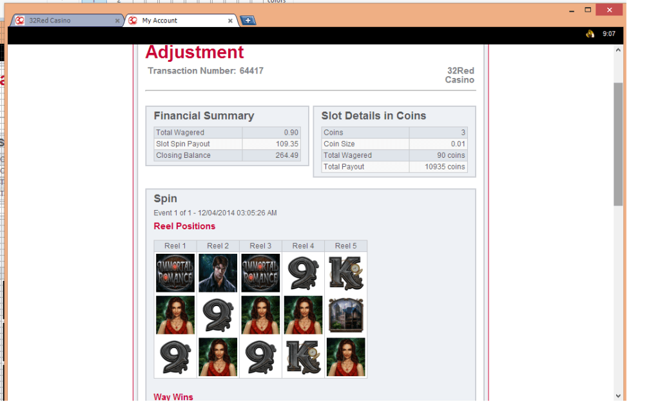Click the castle symbol on Reel 5
This screenshot has width=660, height=411.
click(x=346, y=314)
